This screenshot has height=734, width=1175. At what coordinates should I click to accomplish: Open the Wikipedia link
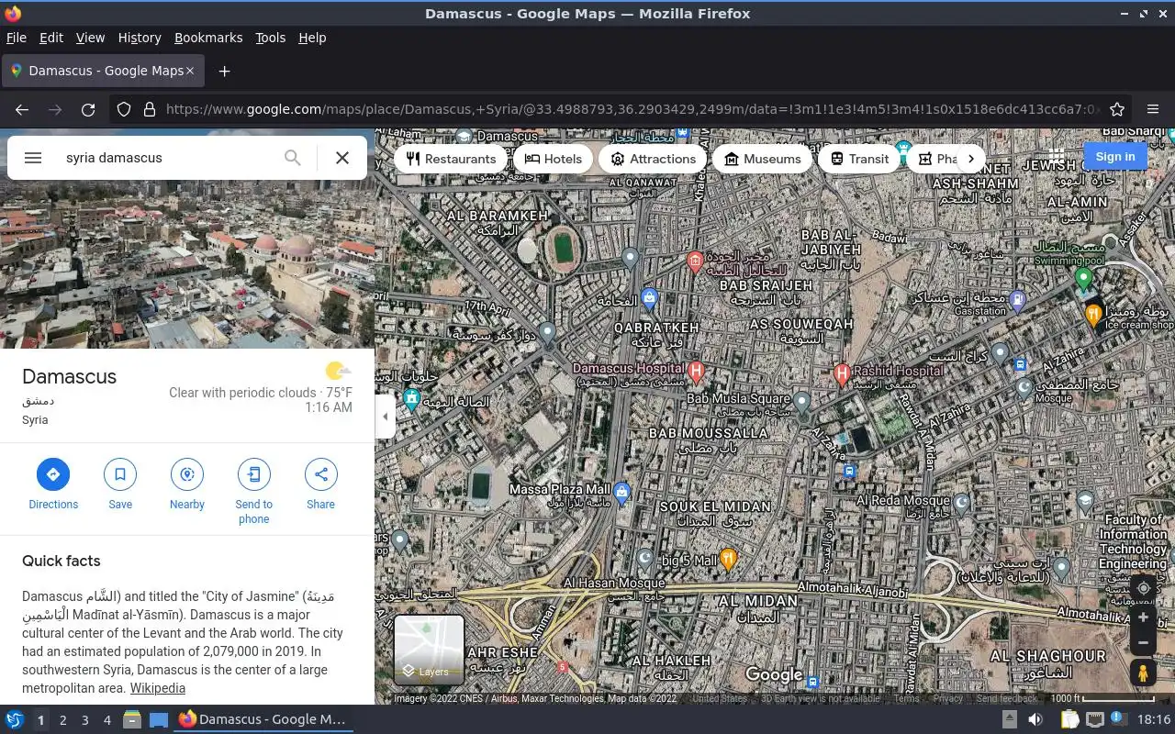(157, 688)
